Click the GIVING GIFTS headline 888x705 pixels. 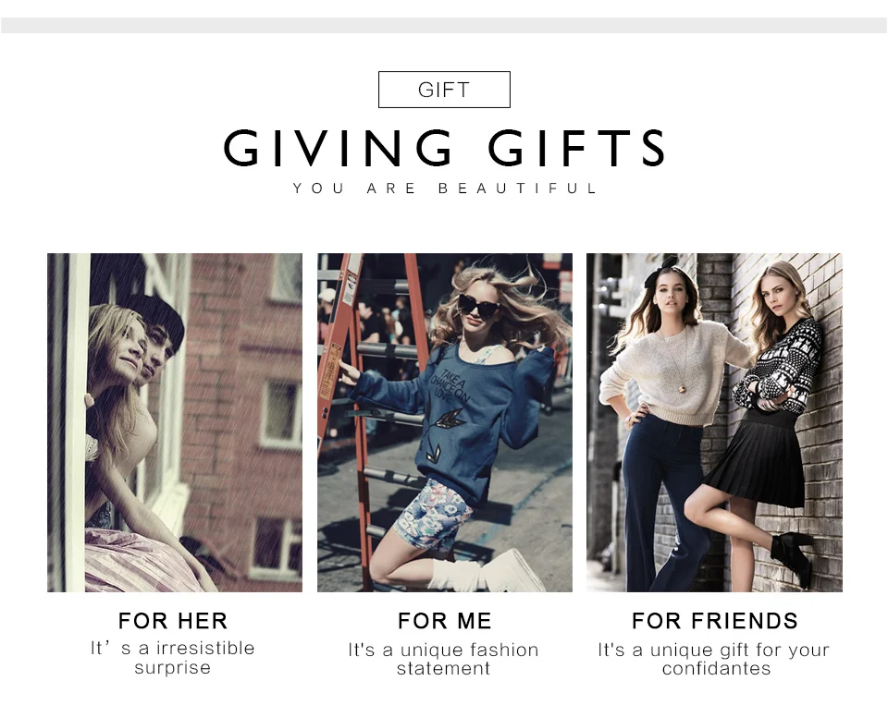coord(445,148)
